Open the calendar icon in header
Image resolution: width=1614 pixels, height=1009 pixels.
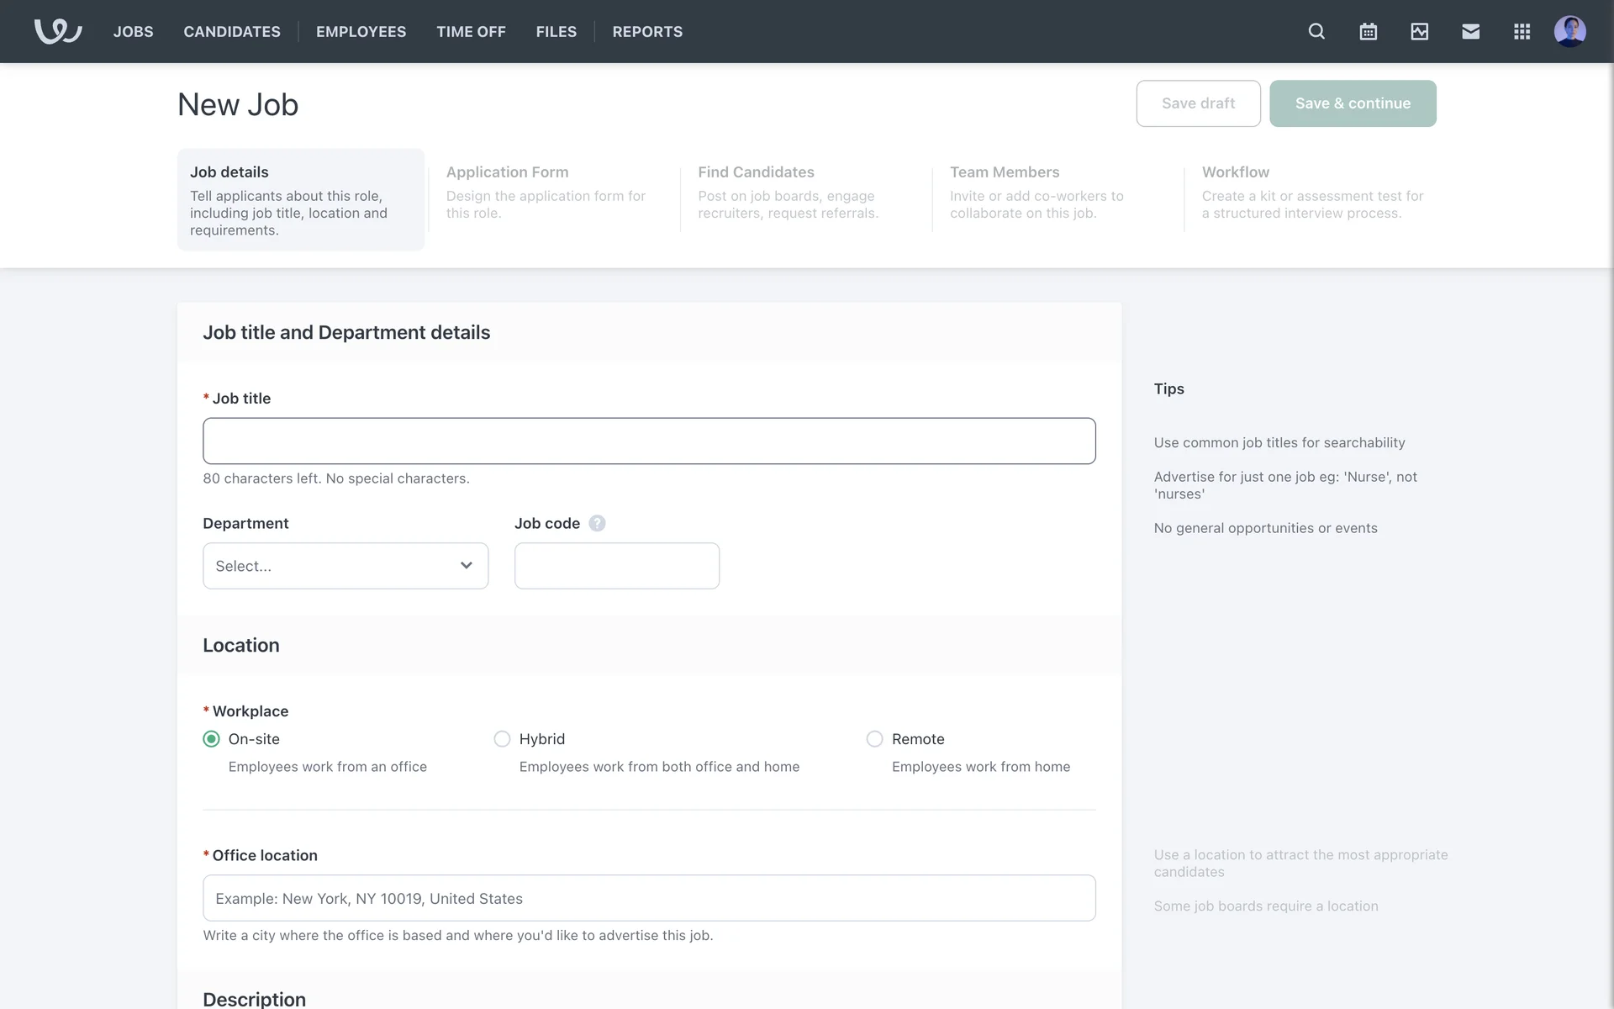click(x=1368, y=31)
